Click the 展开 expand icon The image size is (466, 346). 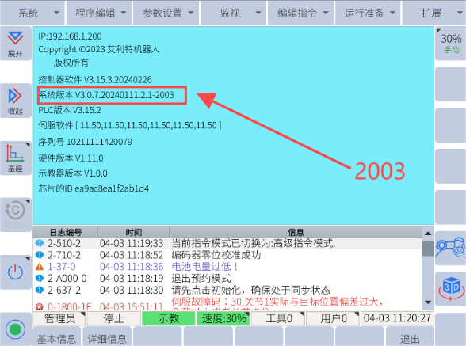click(x=16, y=44)
